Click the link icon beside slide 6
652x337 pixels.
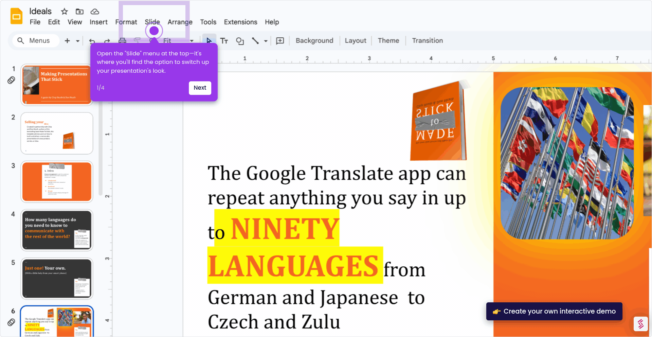tap(11, 322)
